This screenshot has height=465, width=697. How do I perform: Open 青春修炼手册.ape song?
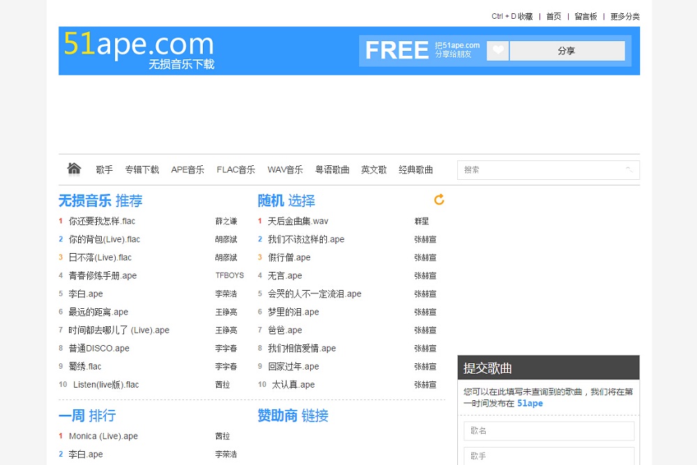tap(102, 276)
